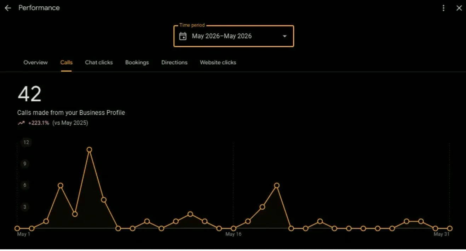
Task: Select the chart data point above May 31
Action: pos(450,228)
